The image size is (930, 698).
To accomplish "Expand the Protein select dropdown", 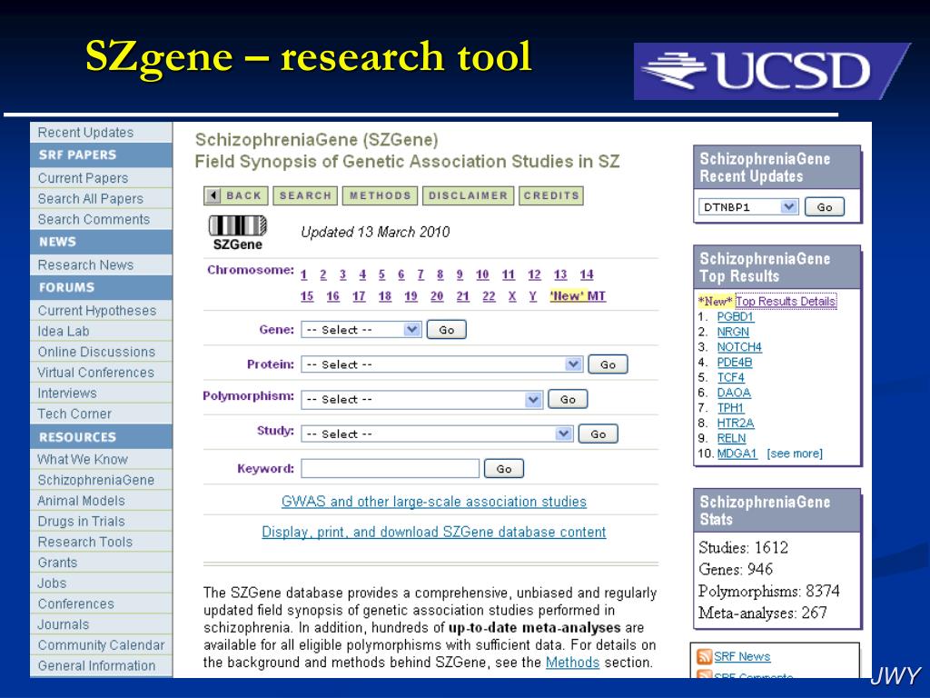I will pyautogui.click(x=442, y=364).
